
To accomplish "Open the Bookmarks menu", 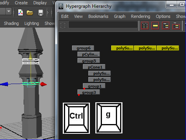I will (x=98, y=16).
